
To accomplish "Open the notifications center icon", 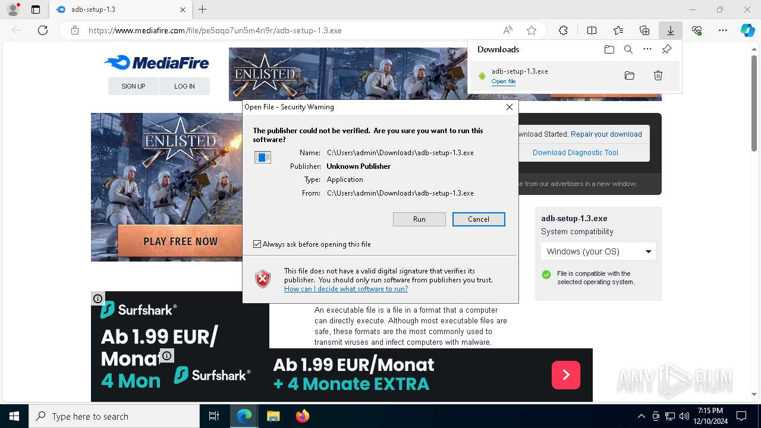I will (741, 416).
